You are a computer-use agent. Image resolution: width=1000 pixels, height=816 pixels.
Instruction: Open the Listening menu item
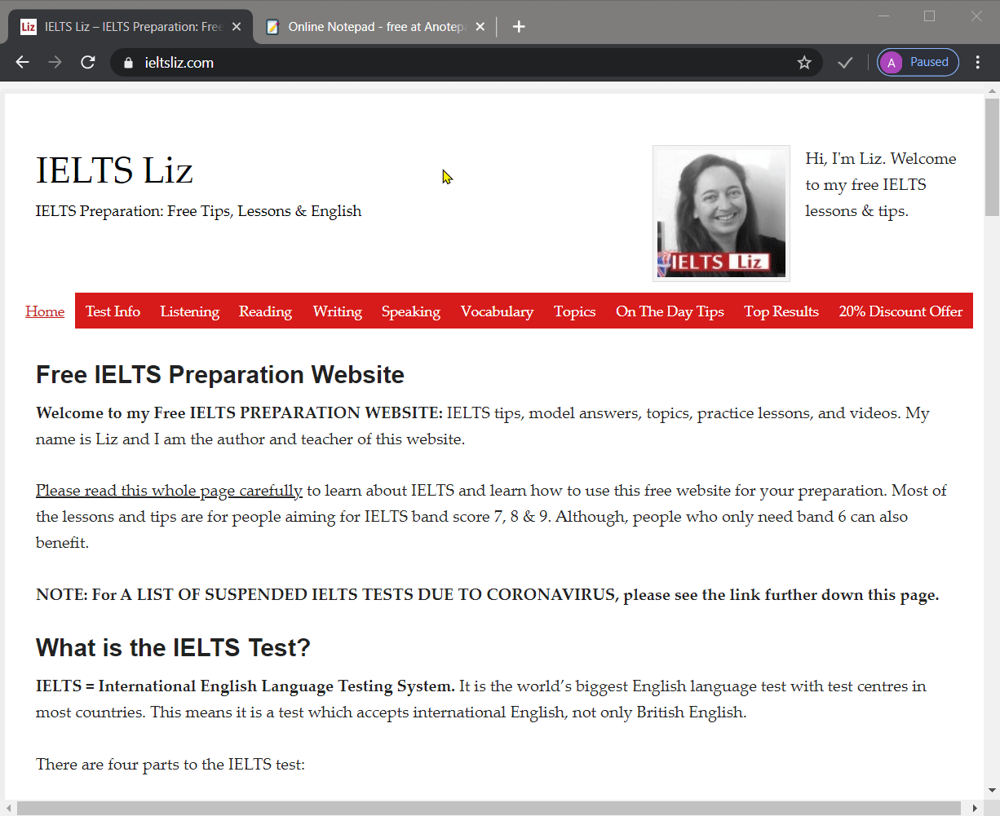pyautogui.click(x=189, y=311)
